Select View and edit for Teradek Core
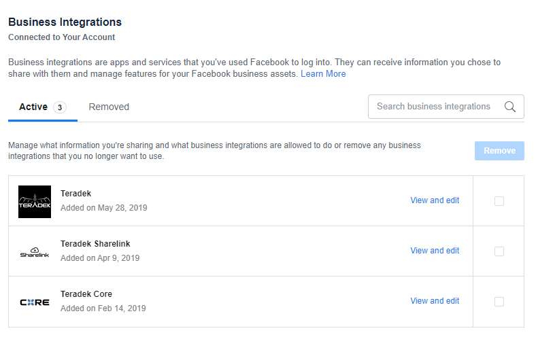538x354 pixels. [435, 301]
